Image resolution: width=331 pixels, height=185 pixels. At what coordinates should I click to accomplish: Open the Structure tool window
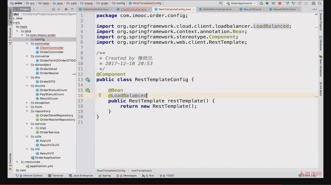click(10, 36)
